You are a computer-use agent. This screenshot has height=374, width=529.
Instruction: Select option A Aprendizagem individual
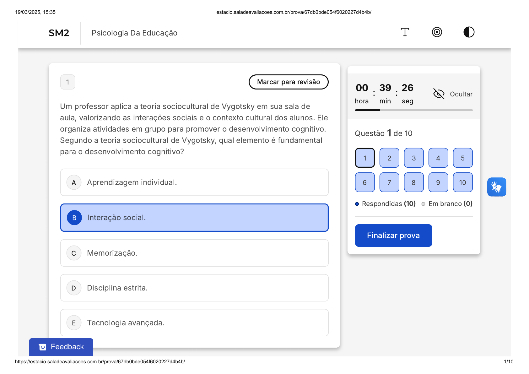194,182
